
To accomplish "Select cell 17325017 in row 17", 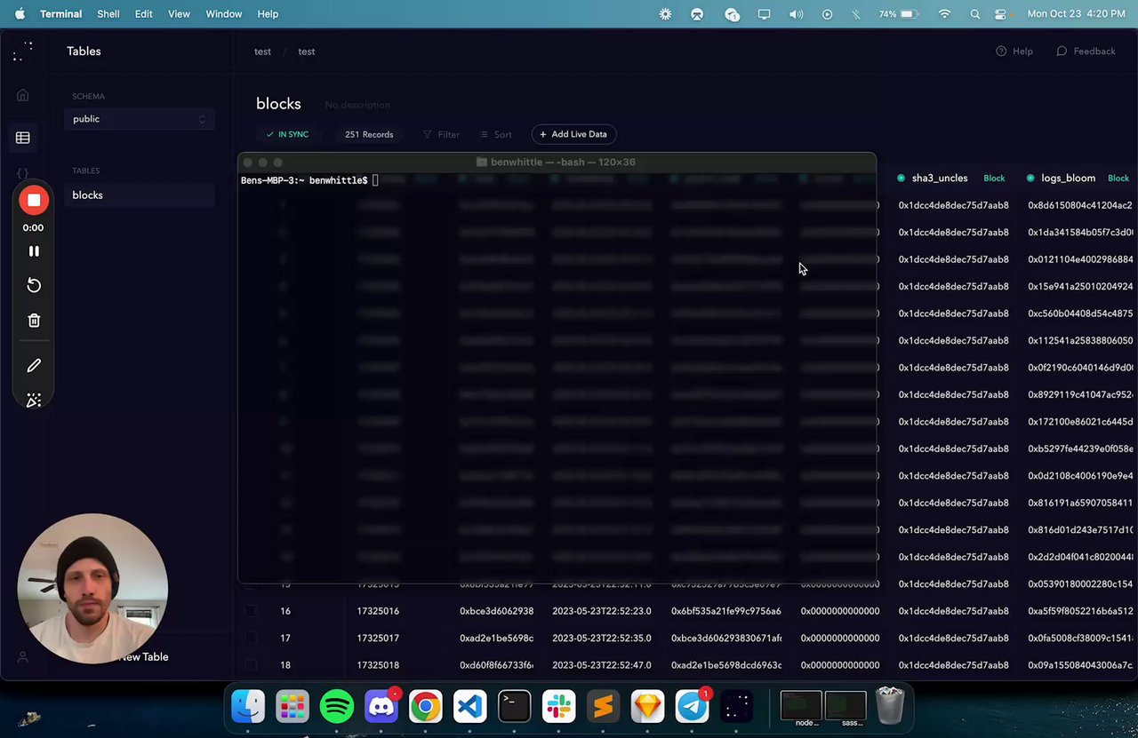I will (x=378, y=639).
